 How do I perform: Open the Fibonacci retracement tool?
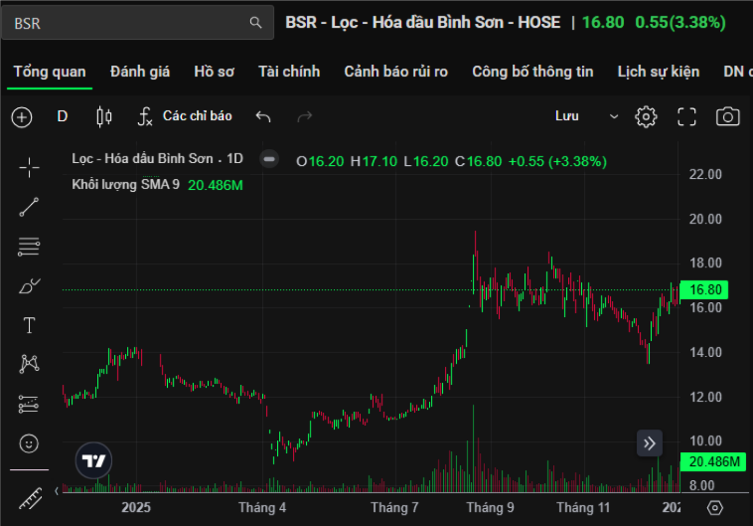pyautogui.click(x=30, y=247)
